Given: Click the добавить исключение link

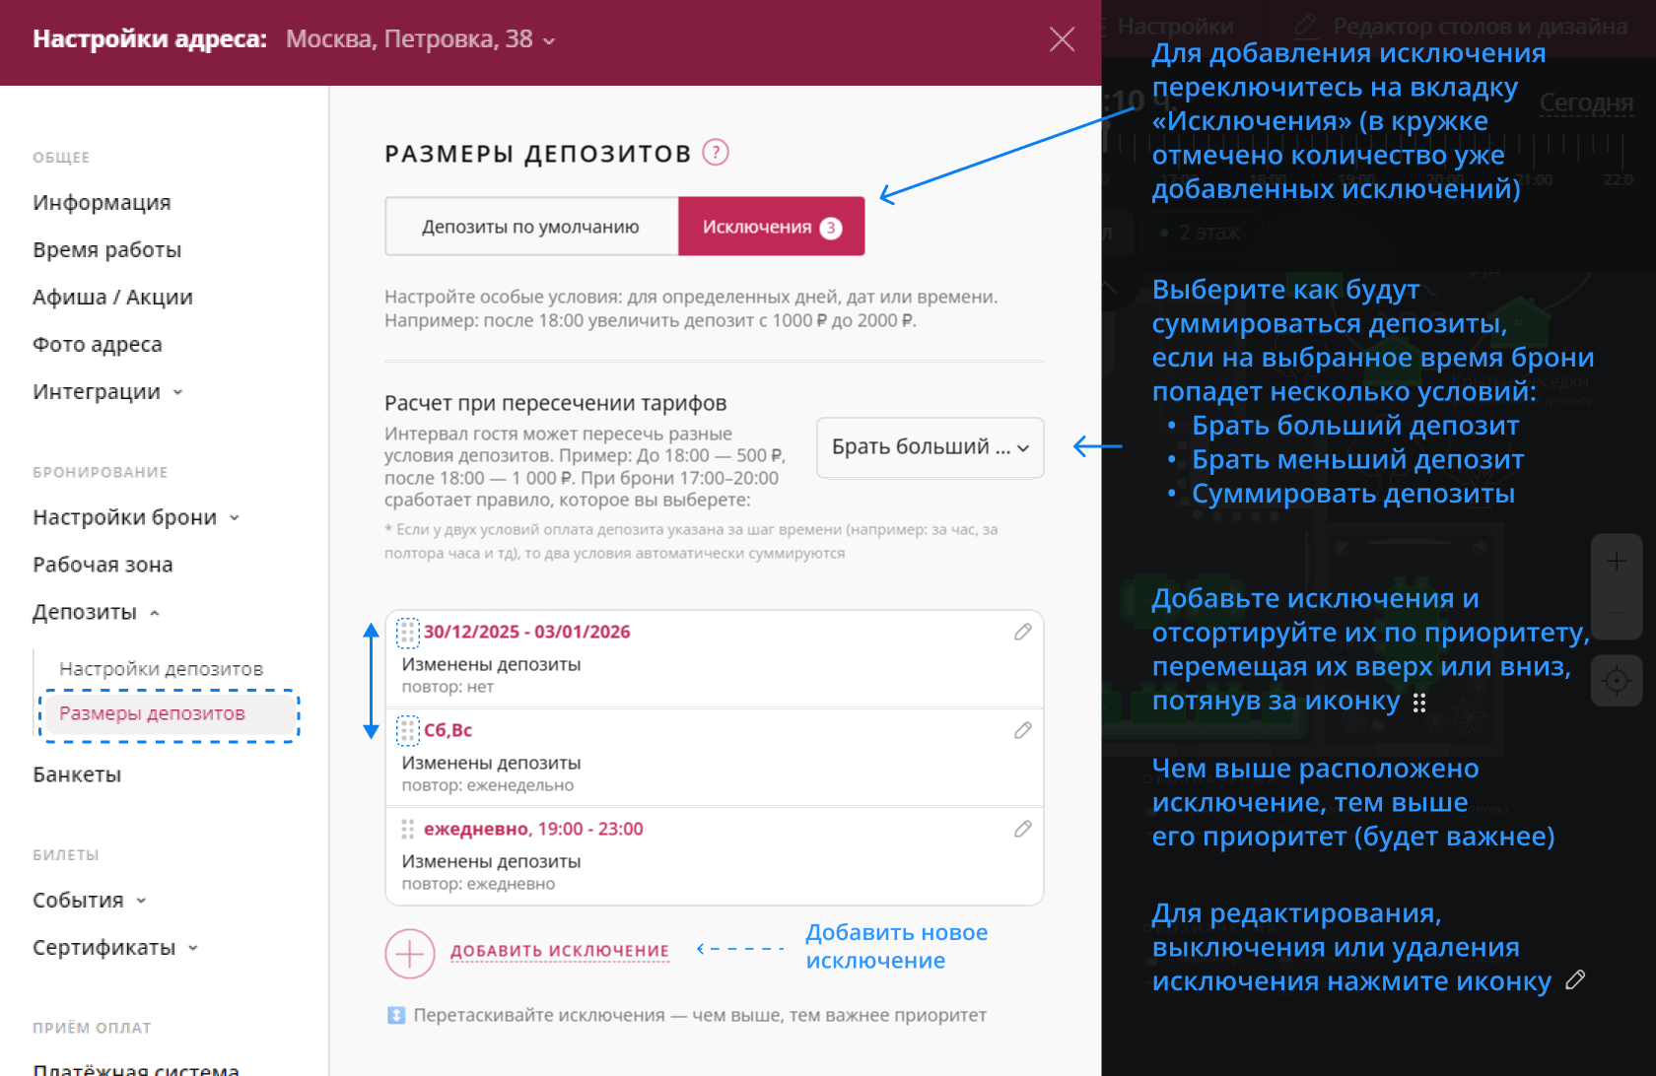Looking at the screenshot, I should (x=560, y=951).
